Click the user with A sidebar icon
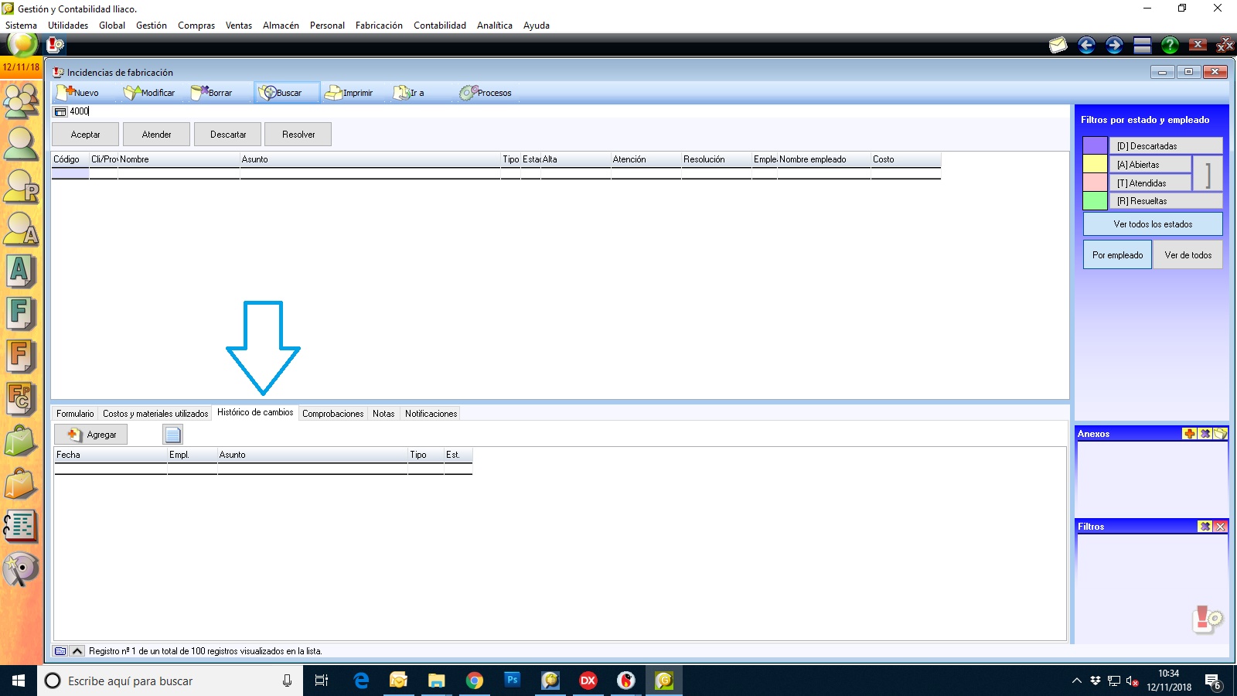The image size is (1237, 696). point(21,229)
